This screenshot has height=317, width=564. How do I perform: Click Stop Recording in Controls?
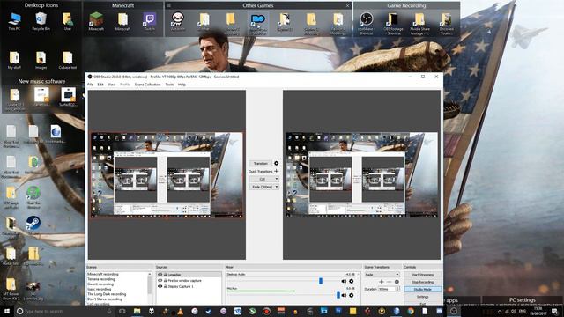[x=423, y=282]
